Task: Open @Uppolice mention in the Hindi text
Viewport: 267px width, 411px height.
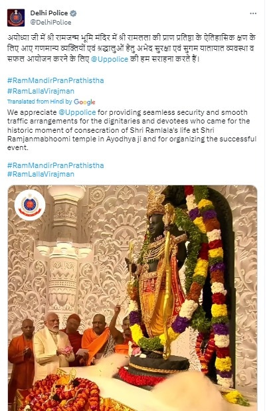Action: (110, 59)
